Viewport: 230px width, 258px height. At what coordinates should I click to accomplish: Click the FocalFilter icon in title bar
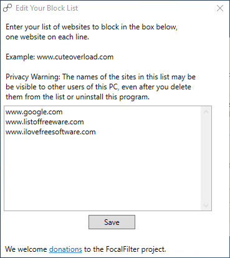click(x=7, y=8)
